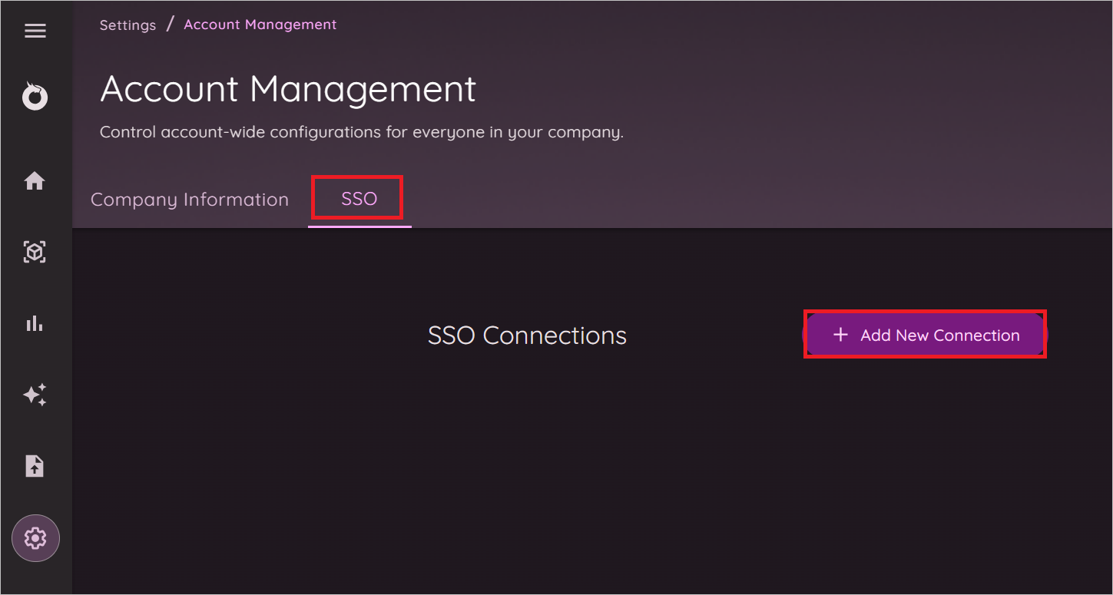Open the 3D models section in the sidebar
Viewport: 1113px width, 595px height.
(35, 252)
